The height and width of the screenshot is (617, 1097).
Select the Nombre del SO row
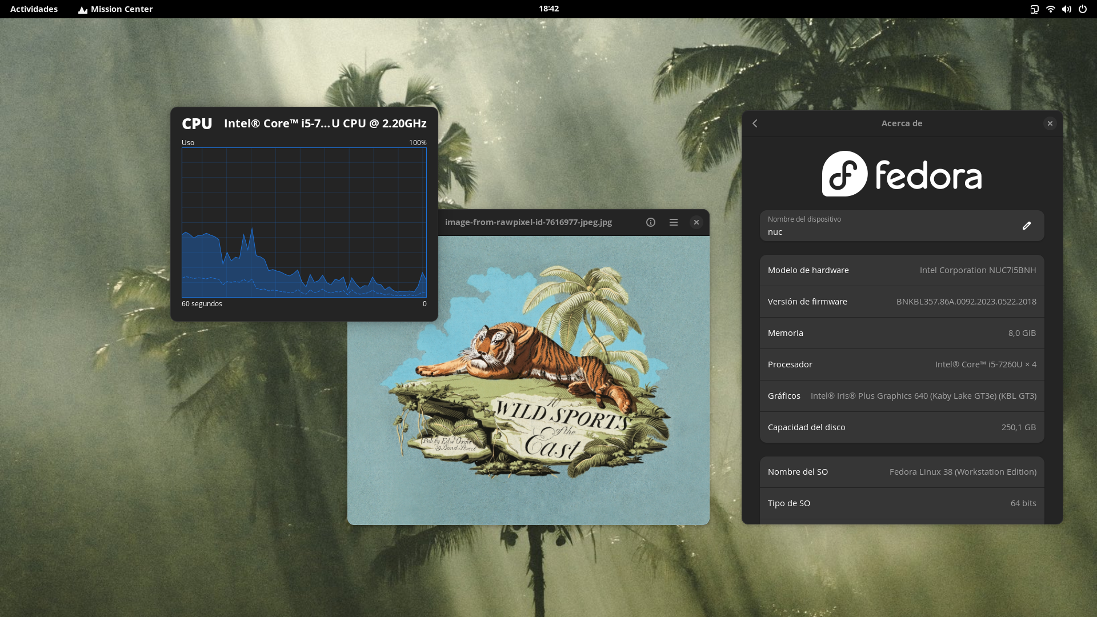pos(902,472)
